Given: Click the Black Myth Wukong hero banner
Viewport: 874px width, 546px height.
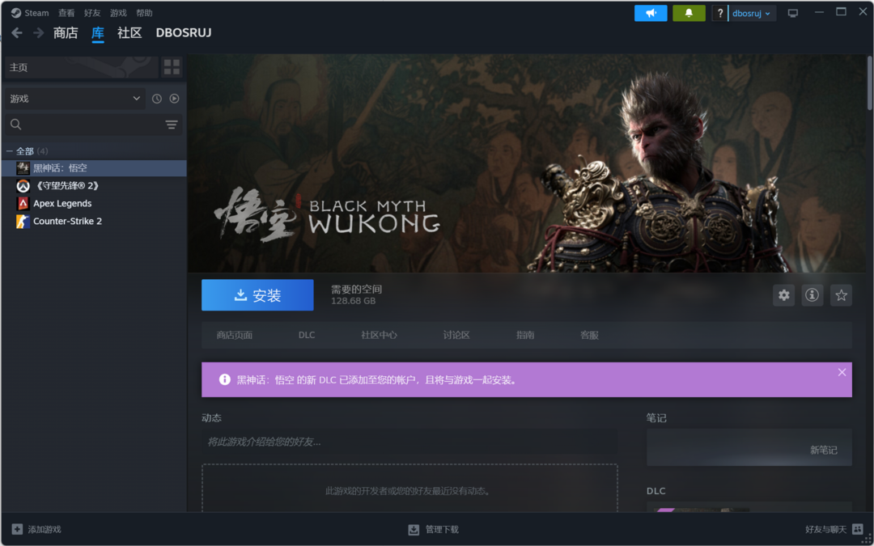Looking at the screenshot, I should (x=527, y=163).
